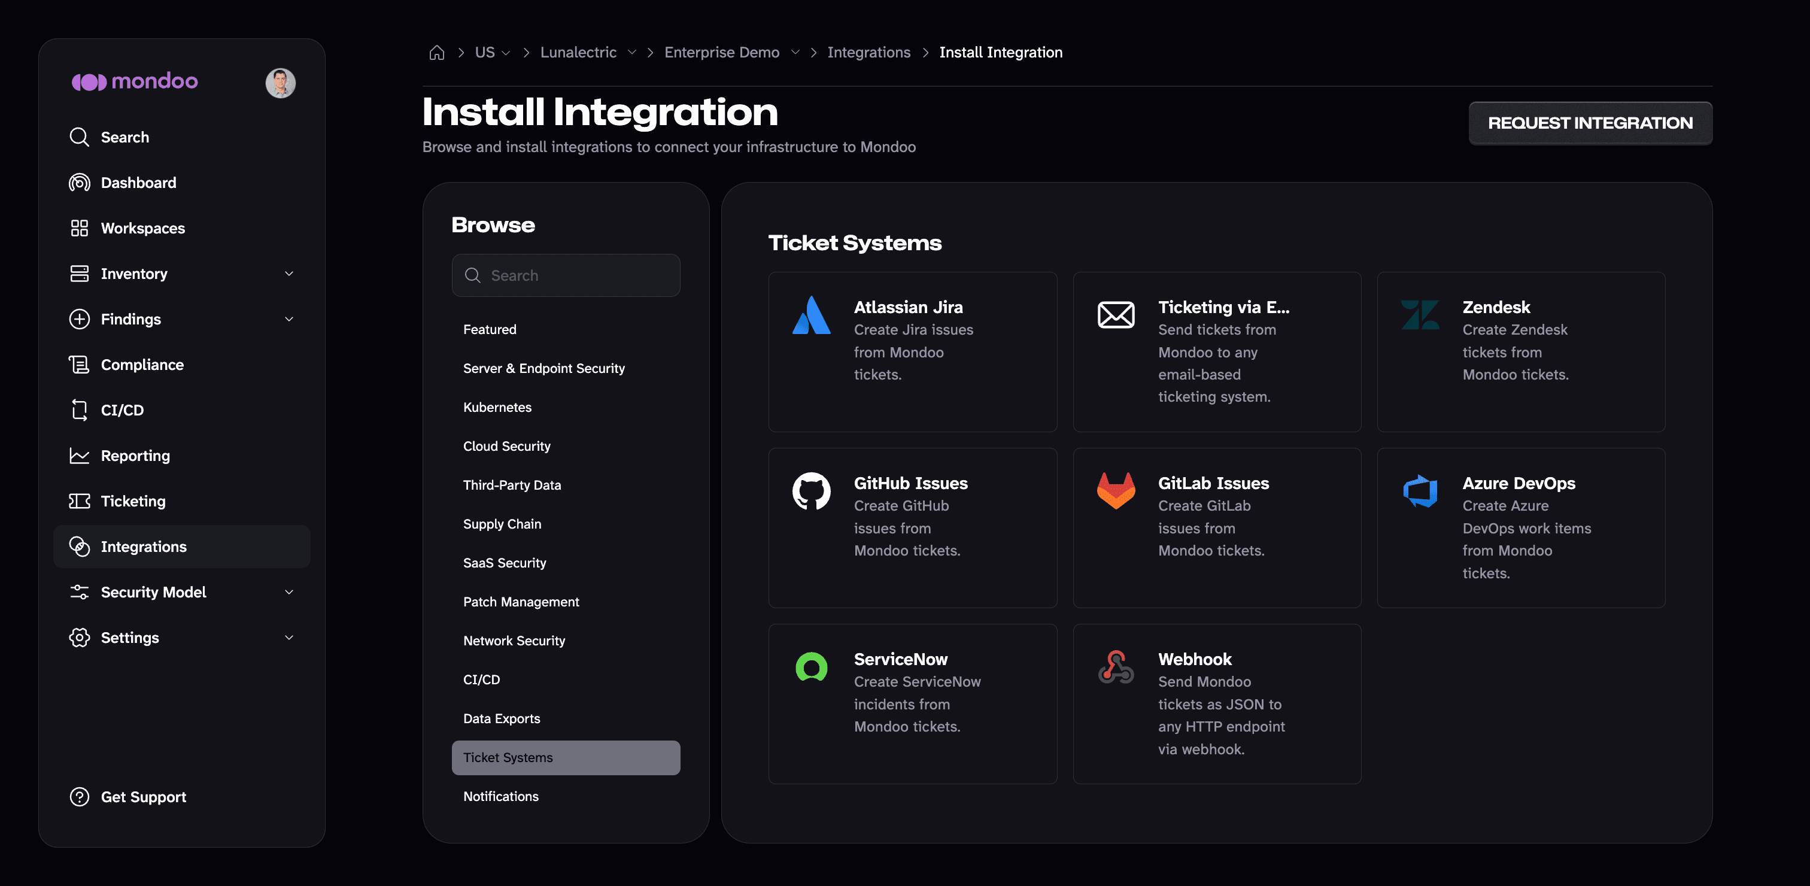Screen dimensions: 1810x886
Task: Select the CI/CD browse category
Action: click(x=566, y=679)
